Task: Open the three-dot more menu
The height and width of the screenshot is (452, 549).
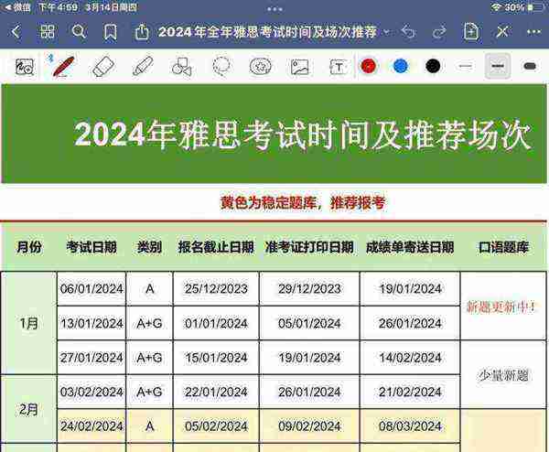Action: coord(533,32)
